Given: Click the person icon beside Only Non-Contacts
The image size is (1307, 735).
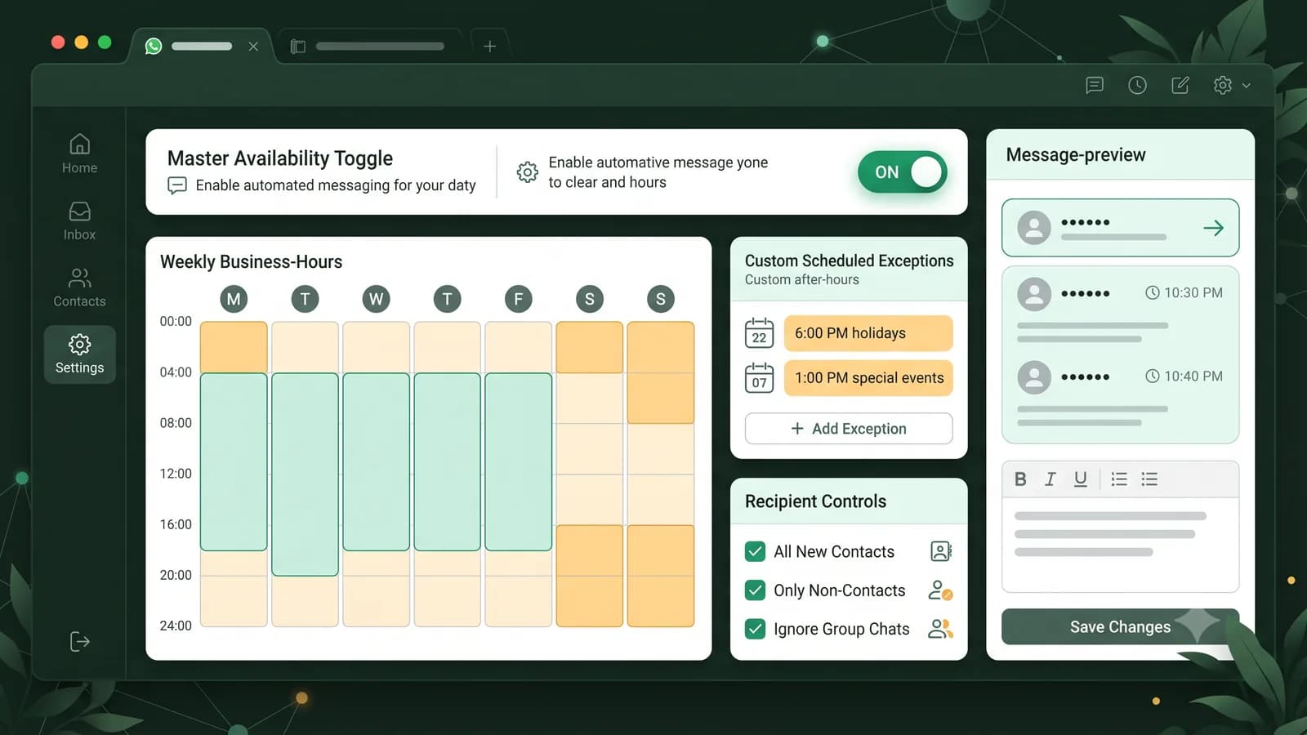Looking at the screenshot, I should tap(941, 590).
